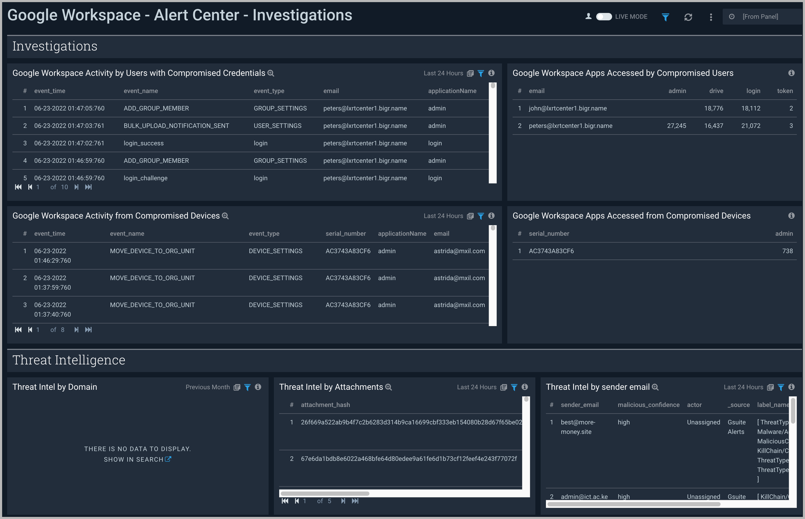Enable LIVE MODE
805x519 pixels.
coord(604,16)
